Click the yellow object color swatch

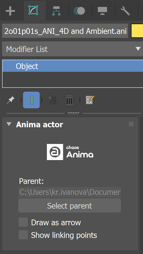(x=137, y=31)
